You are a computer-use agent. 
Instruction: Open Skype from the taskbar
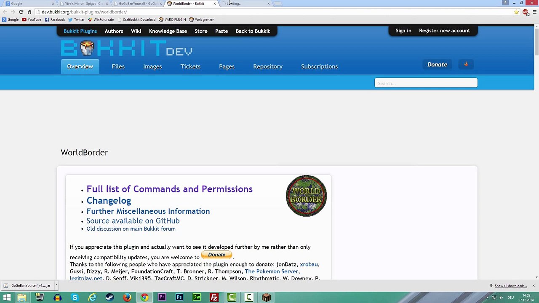[x=75, y=298]
